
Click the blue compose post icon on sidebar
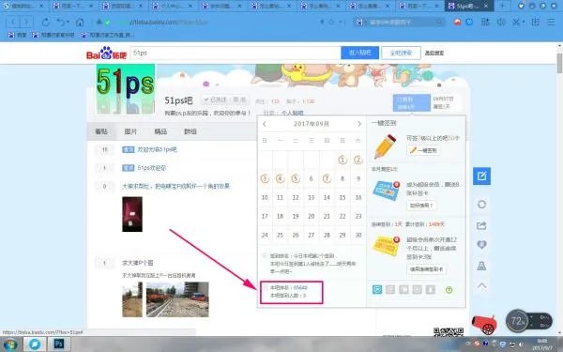pos(481,176)
